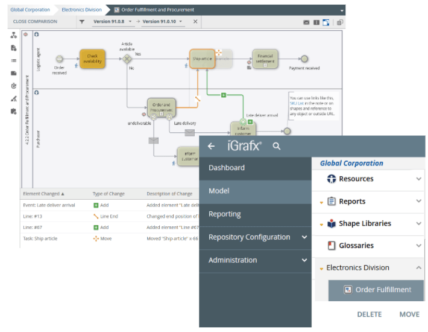
Task: Open Reporting in iGrafx menu
Action: point(255,214)
